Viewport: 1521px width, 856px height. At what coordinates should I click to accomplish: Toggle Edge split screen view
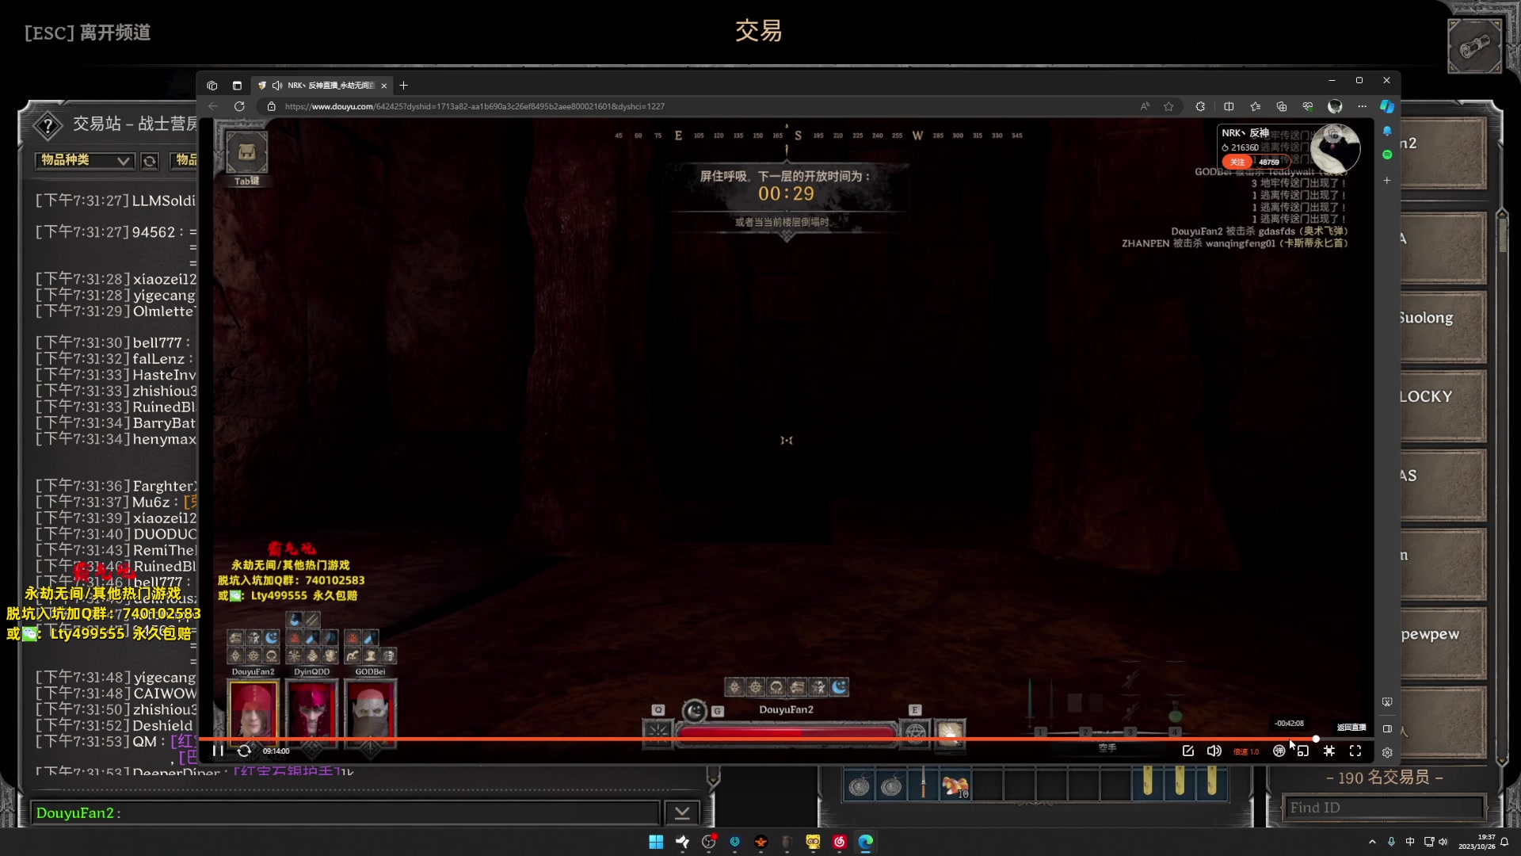click(1229, 106)
